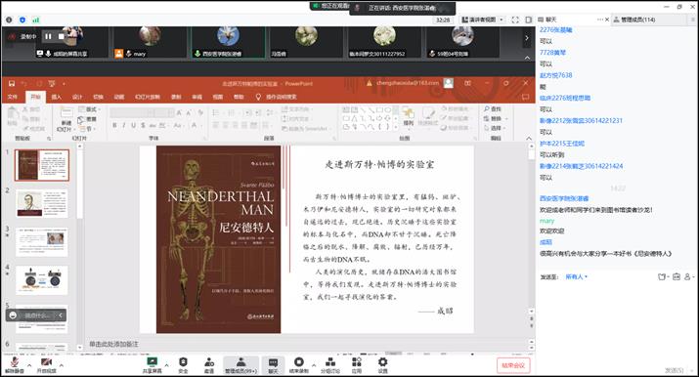Click sender name 7728 in chat
The height and width of the screenshot is (377, 699).
tap(552, 53)
